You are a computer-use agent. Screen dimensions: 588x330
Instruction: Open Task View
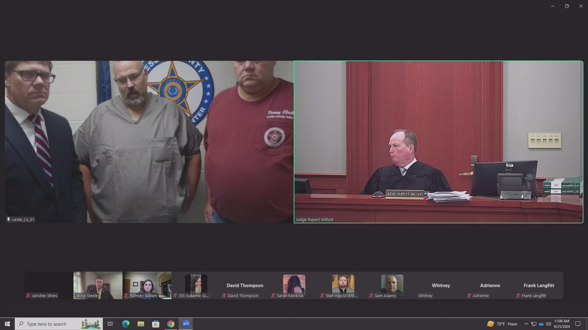click(x=110, y=324)
